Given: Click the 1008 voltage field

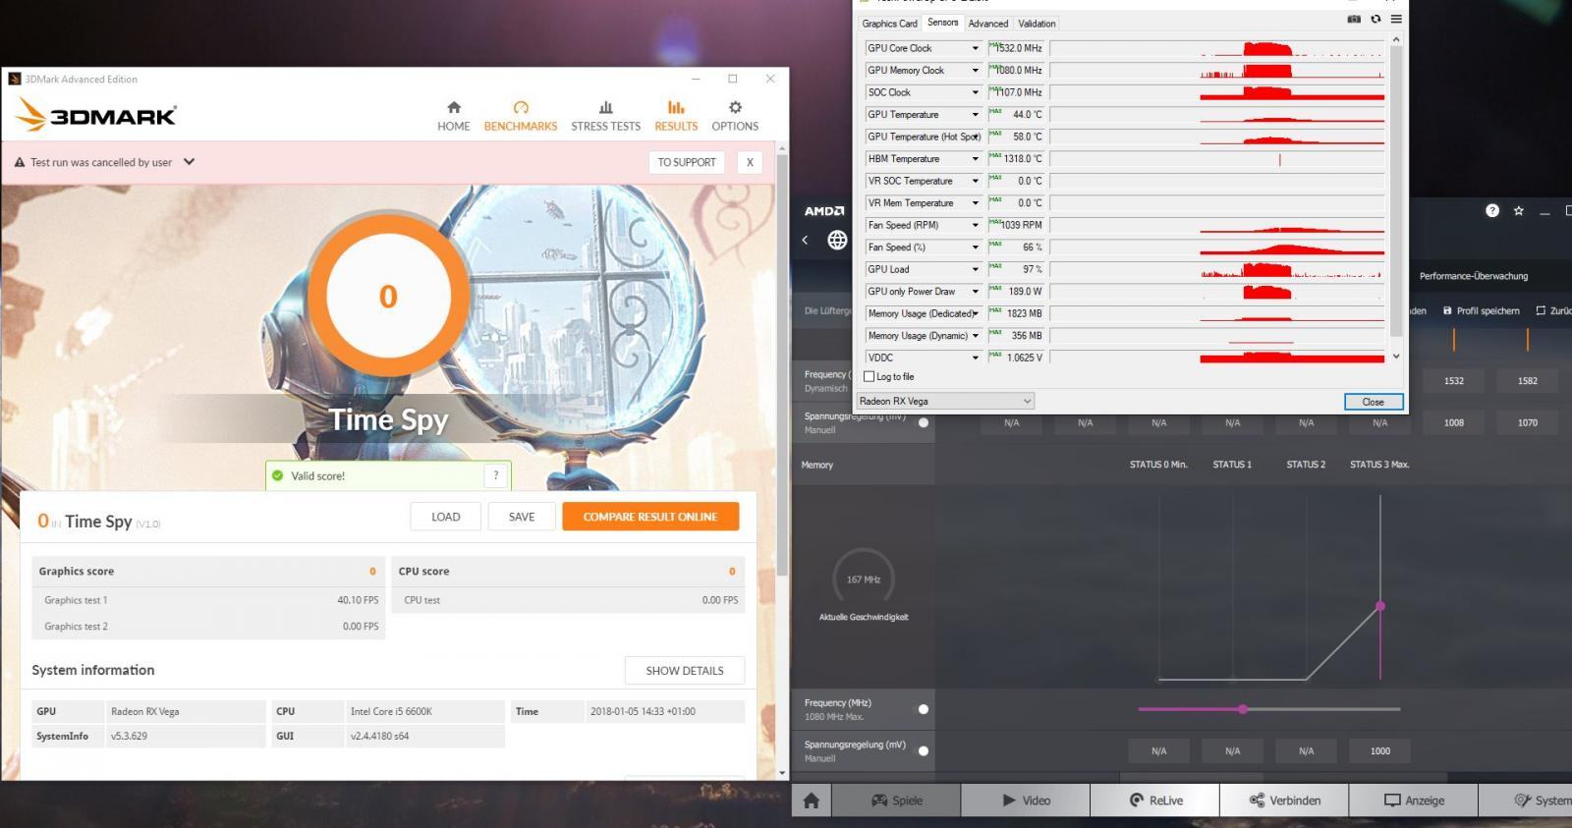Looking at the screenshot, I should (x=1454, y=423).
